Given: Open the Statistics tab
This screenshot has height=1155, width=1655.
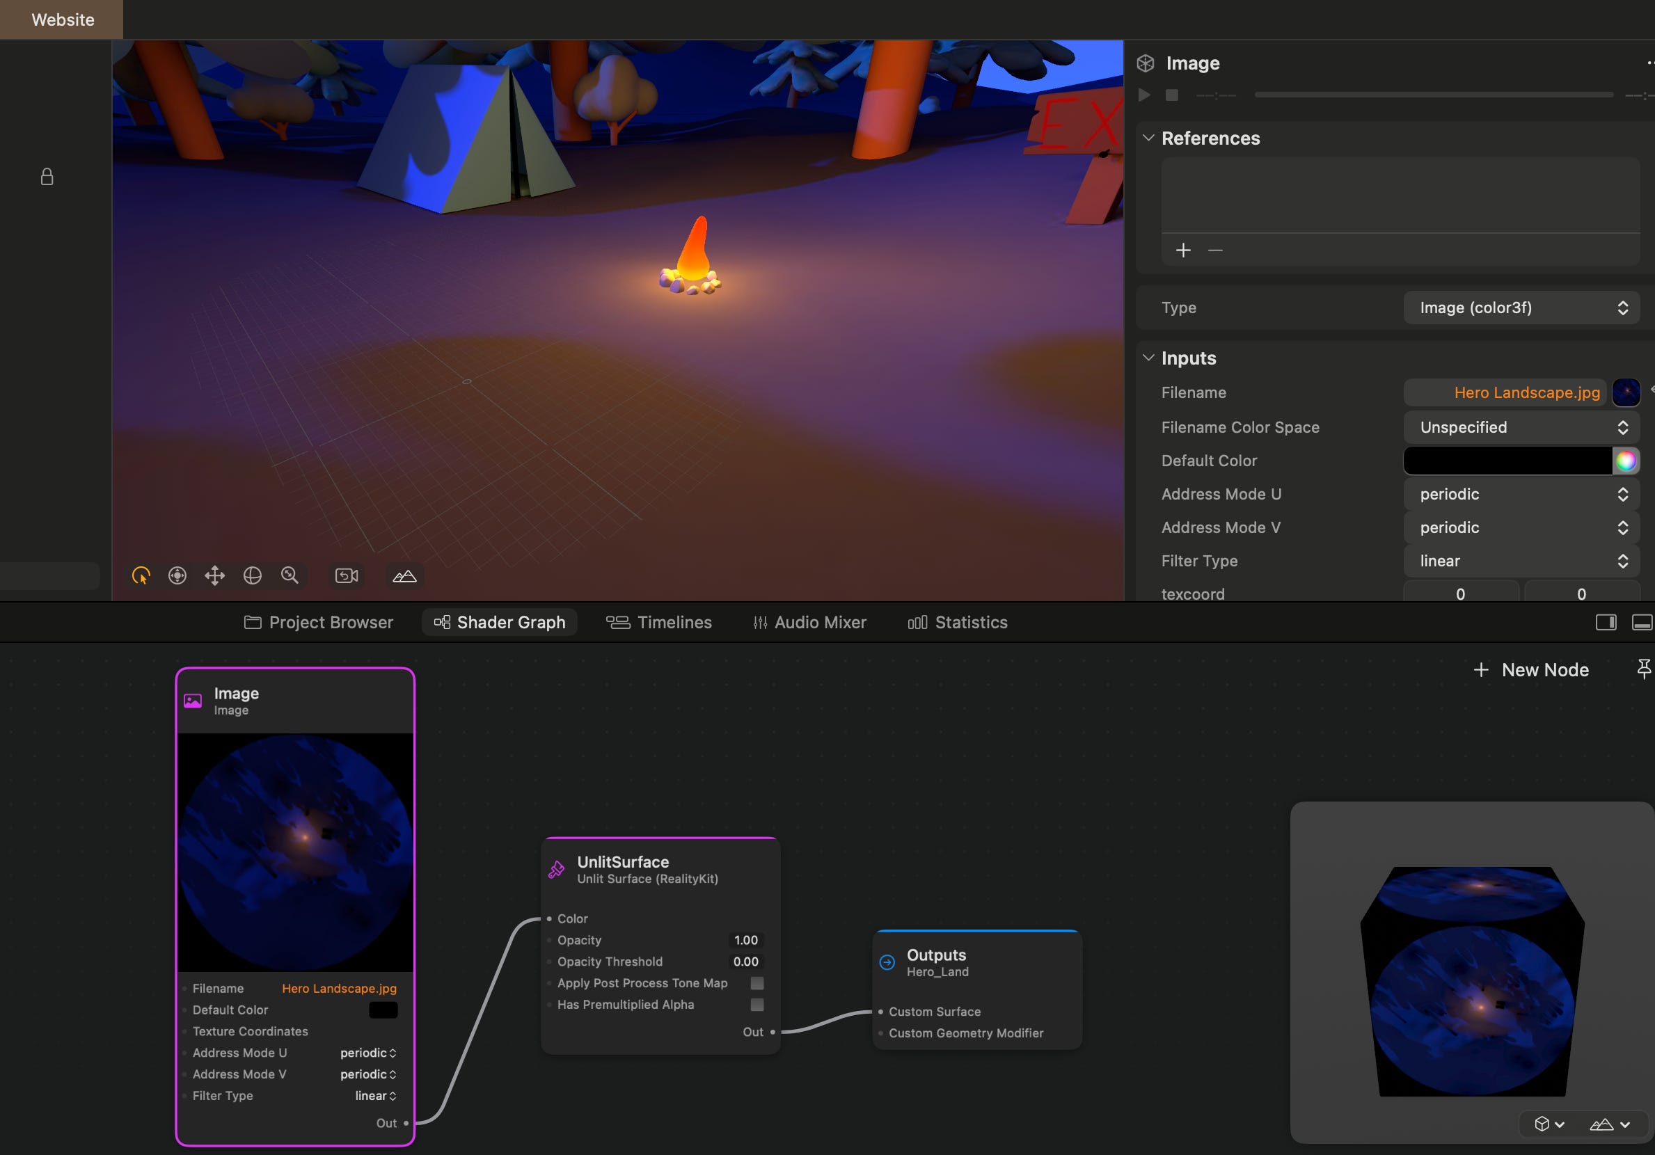Looking at the screenshot, I should click(957, 623).
